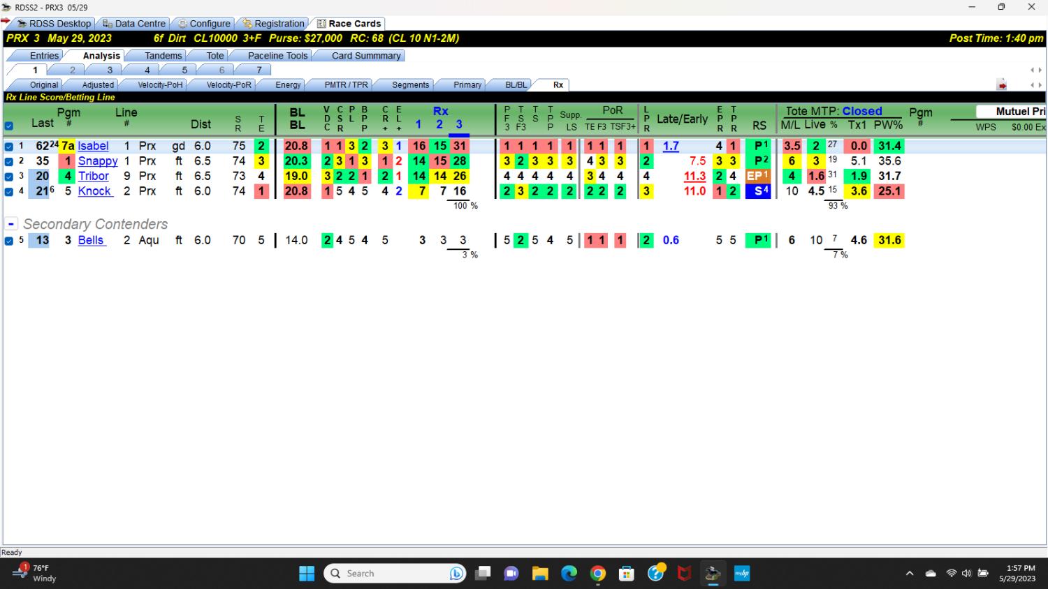Uncheck the Snappy row checkbox
This screenshot has height=589, width=1048.
8,162
